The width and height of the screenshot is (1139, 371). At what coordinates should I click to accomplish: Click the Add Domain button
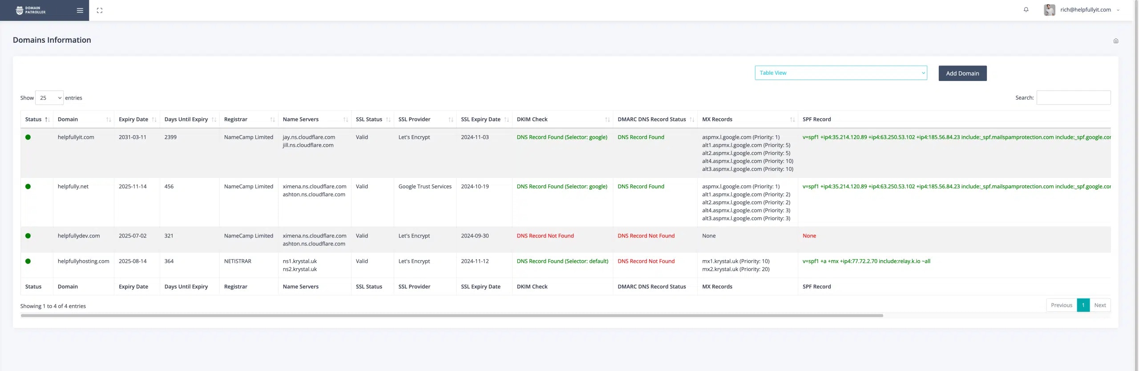962,73
